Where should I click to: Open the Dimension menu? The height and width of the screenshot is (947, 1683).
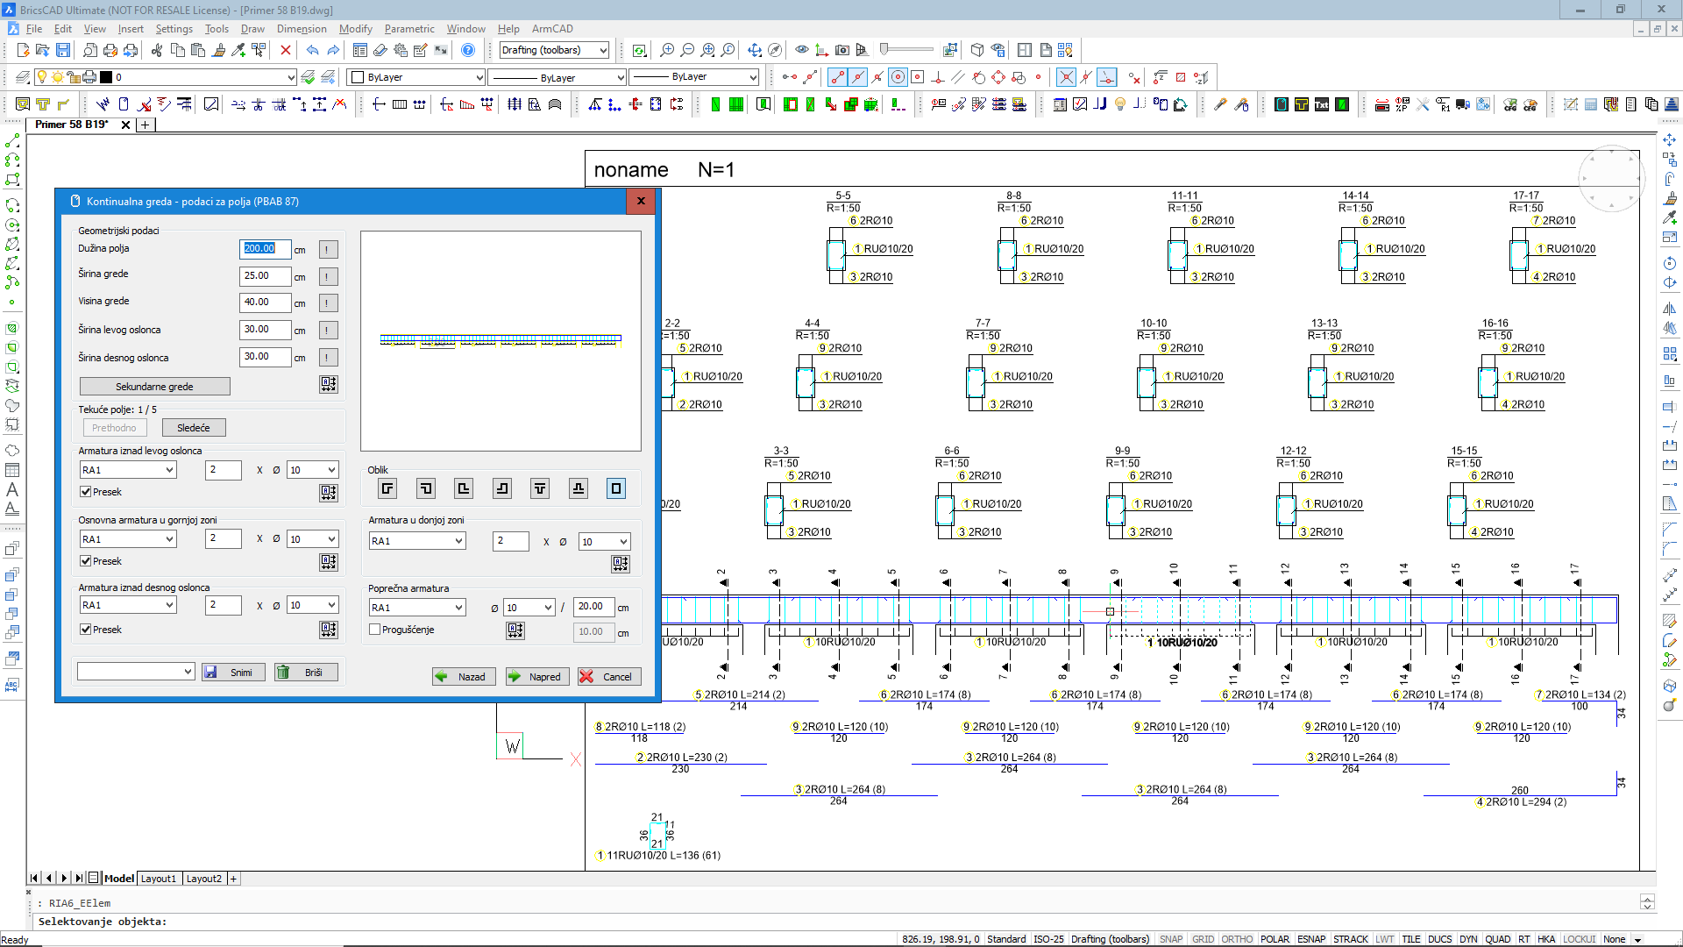pyautogui.click(x=302, y=29)
